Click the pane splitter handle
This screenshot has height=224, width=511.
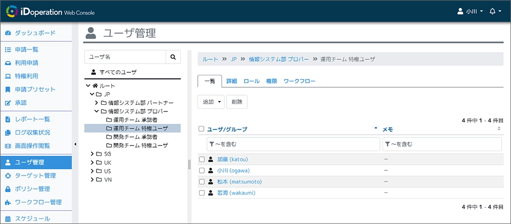(x=189, y=165)
